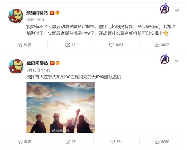This screenshot has height=150, width=187.
Task: Open the 5月10日 17:43 timestamp link
Action: click(x=38, y=70)
